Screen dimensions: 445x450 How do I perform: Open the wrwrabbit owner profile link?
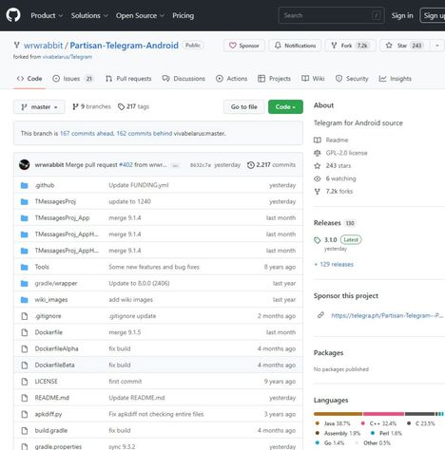(44, 46)
